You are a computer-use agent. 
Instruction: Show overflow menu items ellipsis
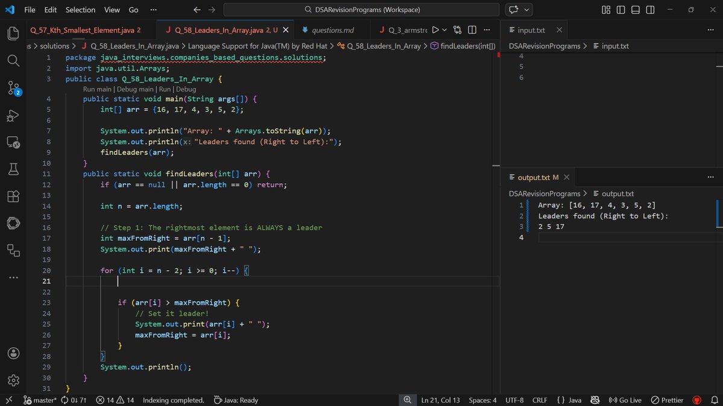(x=154, y=10)
